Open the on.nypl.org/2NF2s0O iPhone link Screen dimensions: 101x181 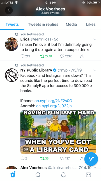click(x=53, y=101)
